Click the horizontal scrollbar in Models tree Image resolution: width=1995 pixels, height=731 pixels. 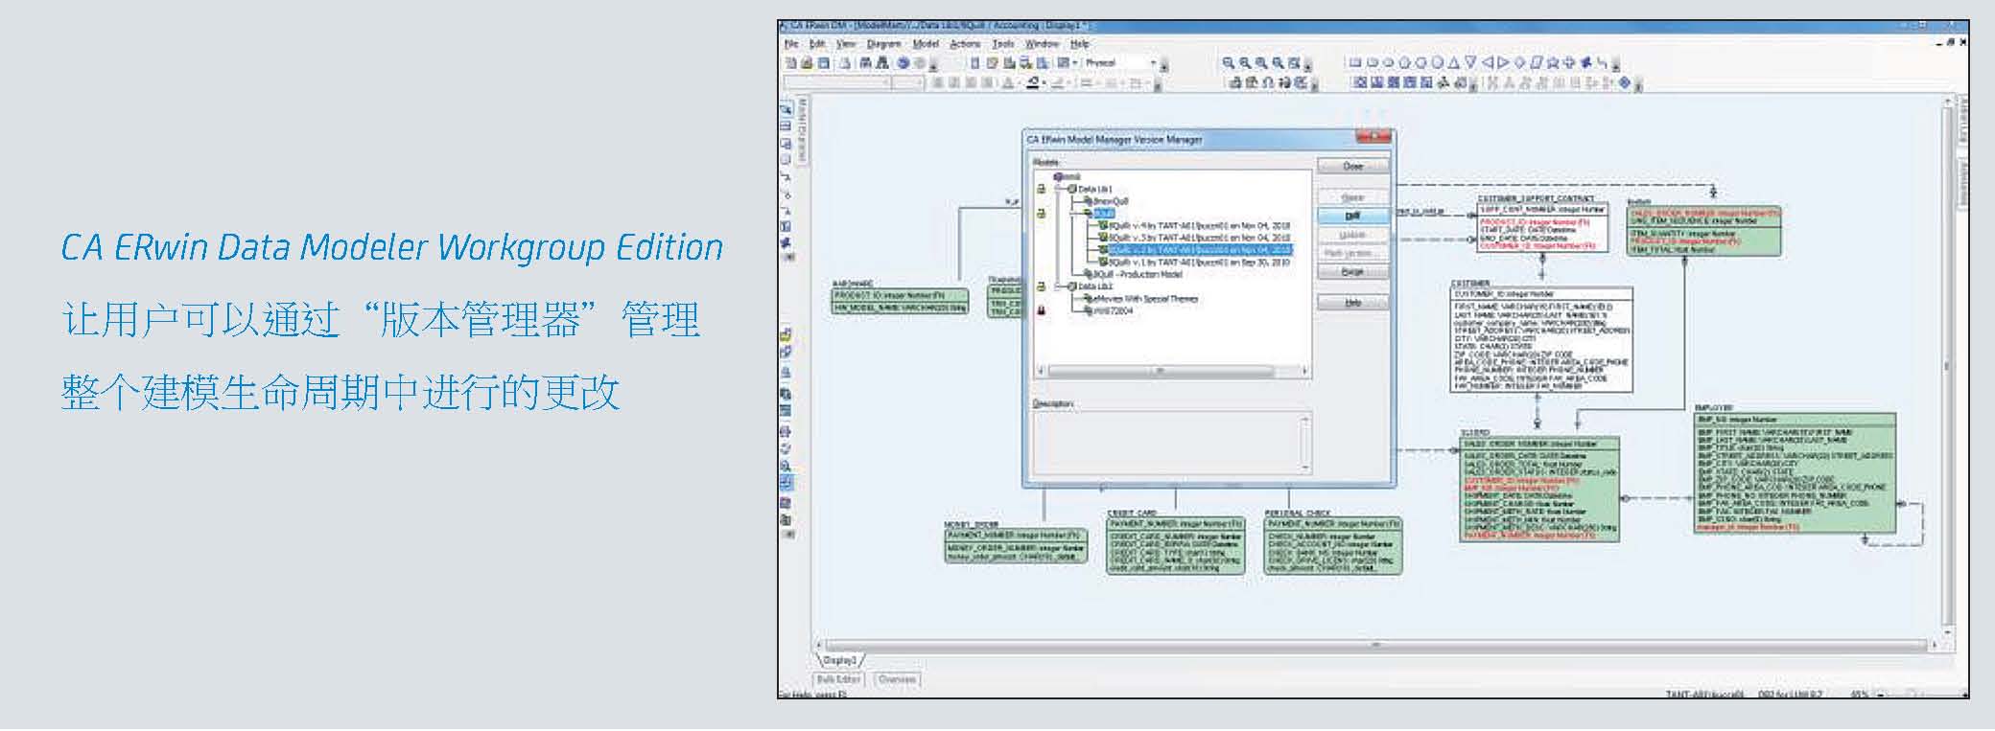[1172, 371]
